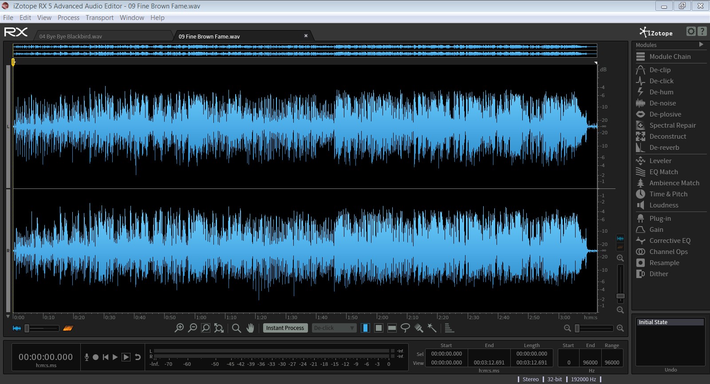Screen dimensions: 710x384
Task: Collapse arrow below channel selector
Action: [8, 317]
